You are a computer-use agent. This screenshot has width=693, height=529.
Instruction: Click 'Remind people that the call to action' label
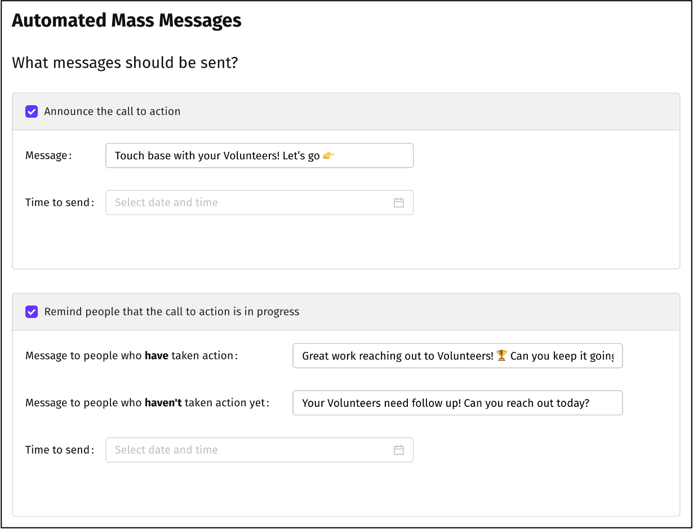(x=172, y=312)
